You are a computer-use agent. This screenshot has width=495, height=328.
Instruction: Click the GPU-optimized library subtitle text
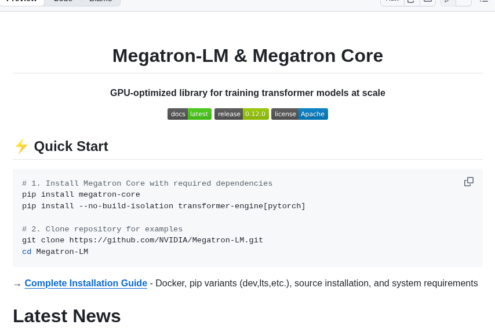click(247, 93)
